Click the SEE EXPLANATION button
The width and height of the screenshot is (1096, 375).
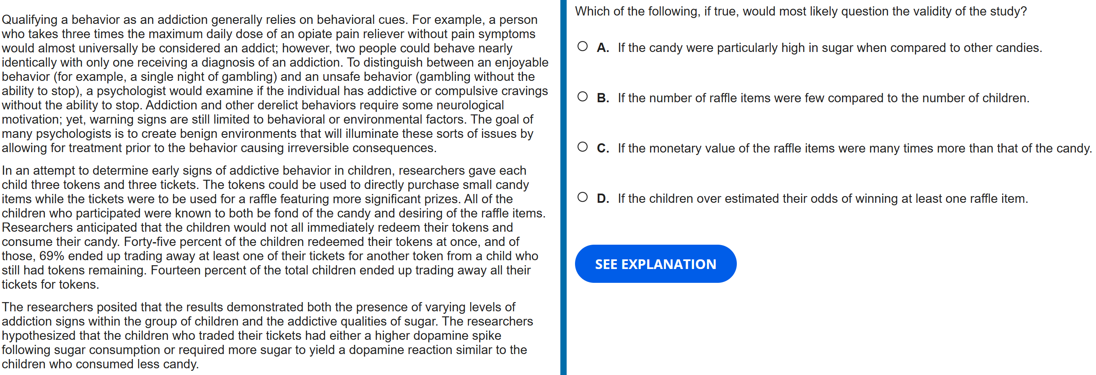[x=655, y=264]
